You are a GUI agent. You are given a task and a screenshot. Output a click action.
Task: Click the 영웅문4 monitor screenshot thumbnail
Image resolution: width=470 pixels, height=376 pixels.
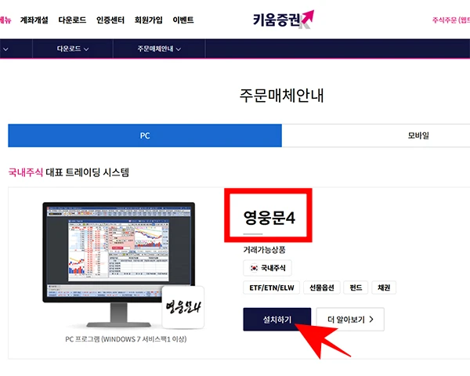119,252
